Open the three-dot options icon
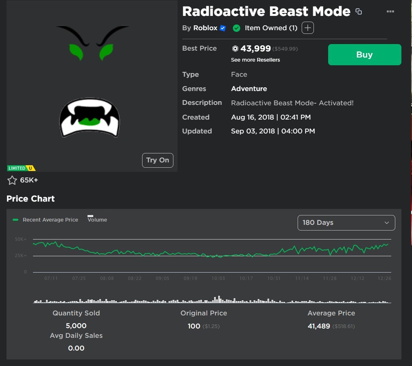The width and height of the screenshot is (412, 366). [x=390, y=11]
